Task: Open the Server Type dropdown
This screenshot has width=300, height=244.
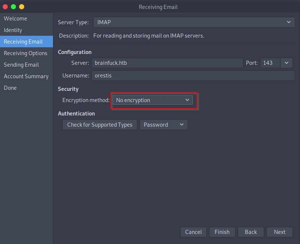Action: 194,22
